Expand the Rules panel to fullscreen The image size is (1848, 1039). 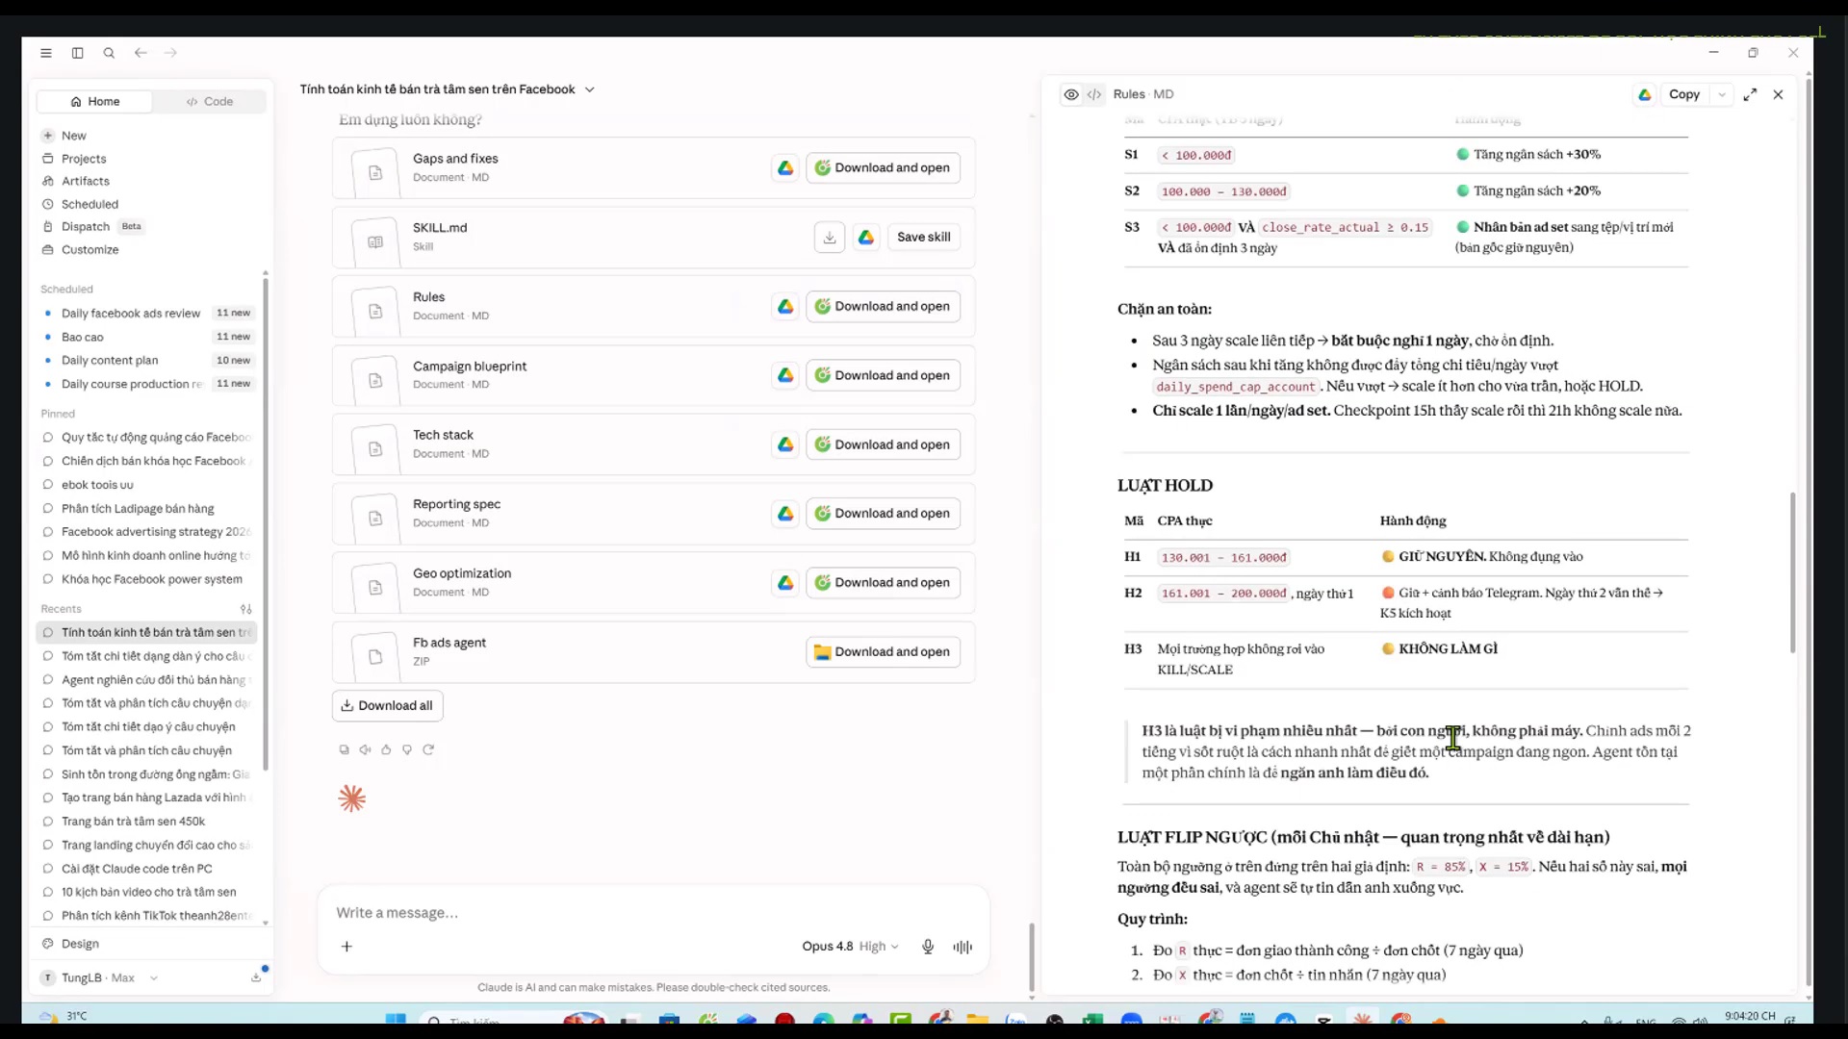[x=1750, y=94]
